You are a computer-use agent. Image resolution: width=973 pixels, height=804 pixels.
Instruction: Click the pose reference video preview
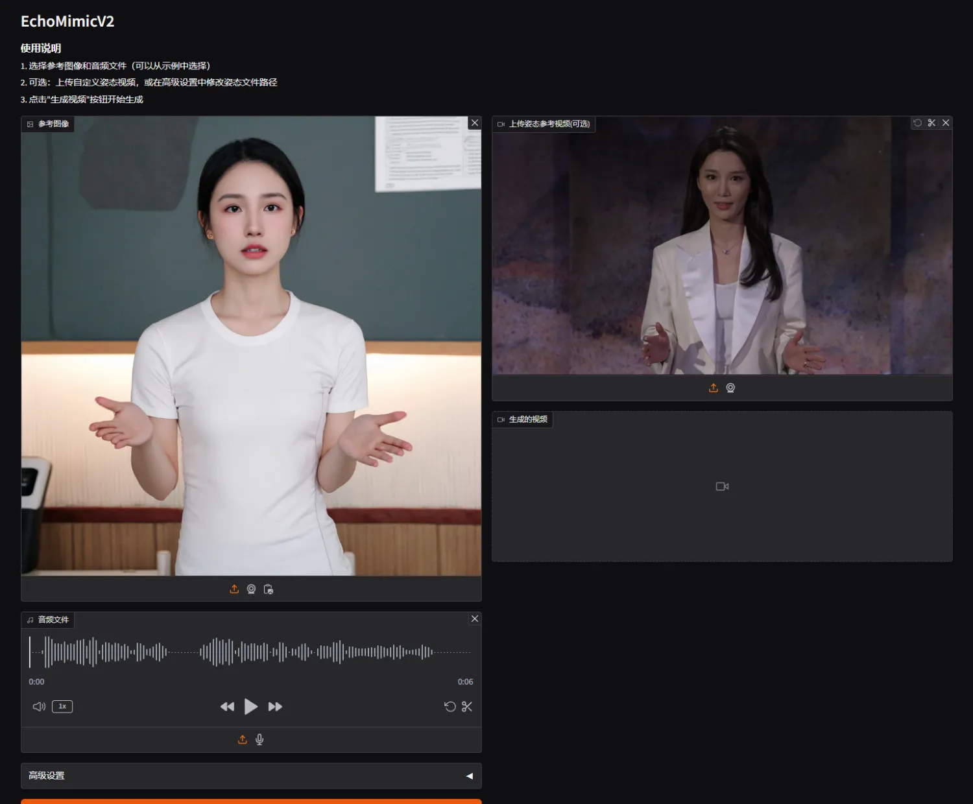coord(722,246)
